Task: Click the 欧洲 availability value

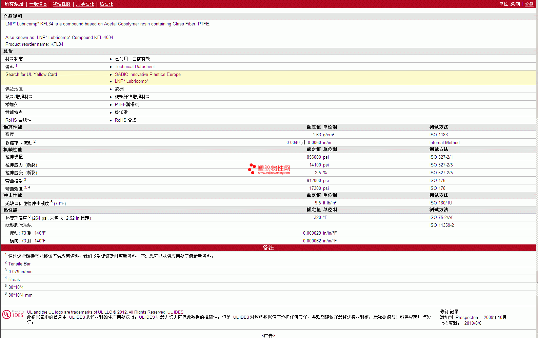Action: coord(119,89)
